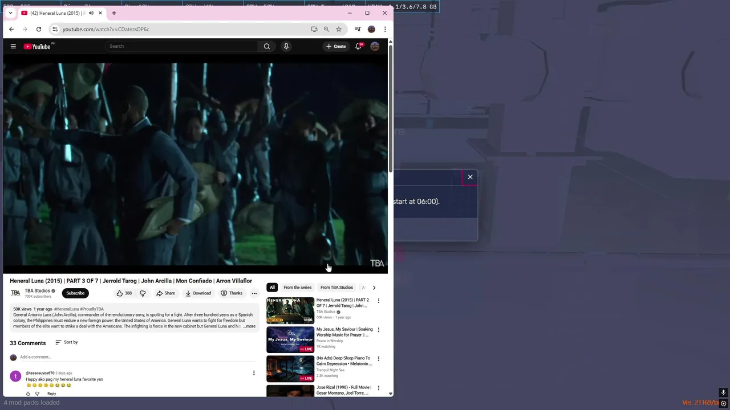Select the All filter chip
Image resolution: width=730 pixels, height=410 pixels.
tap(272, 288)
